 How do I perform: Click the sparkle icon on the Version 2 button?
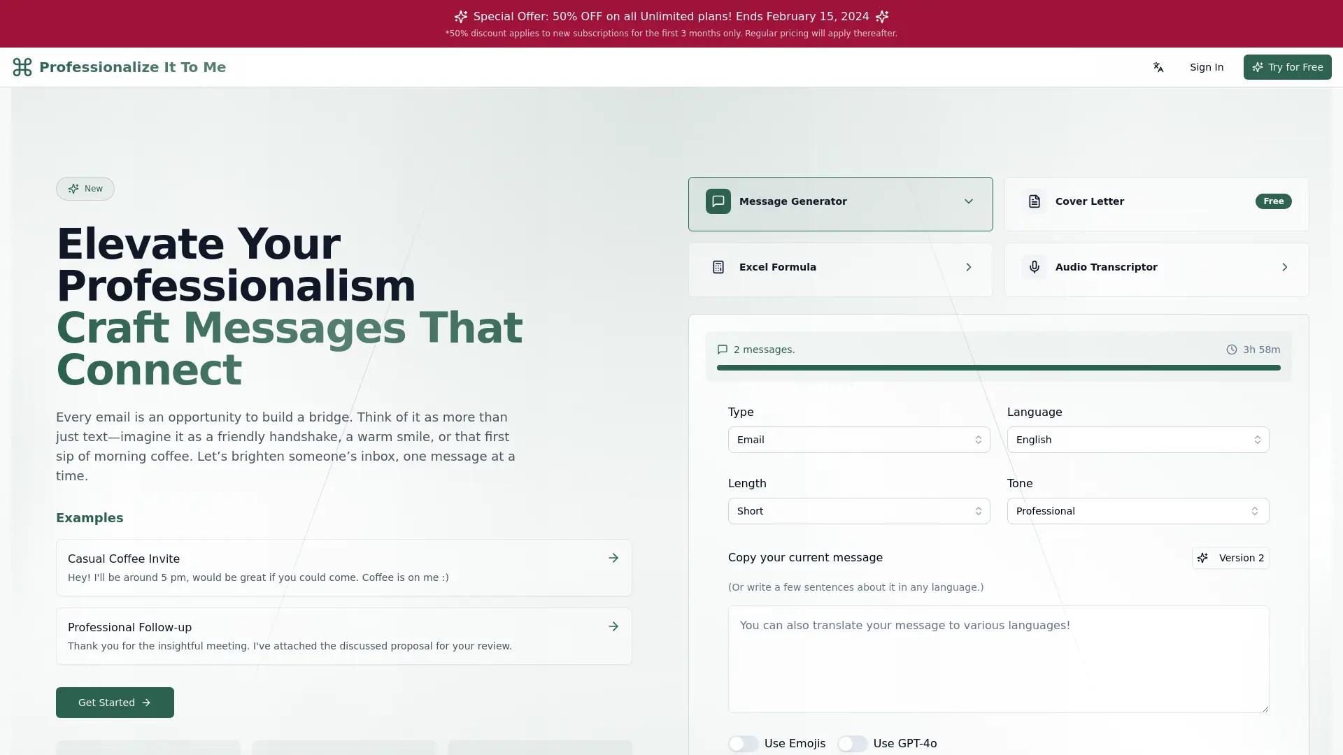1202,558
